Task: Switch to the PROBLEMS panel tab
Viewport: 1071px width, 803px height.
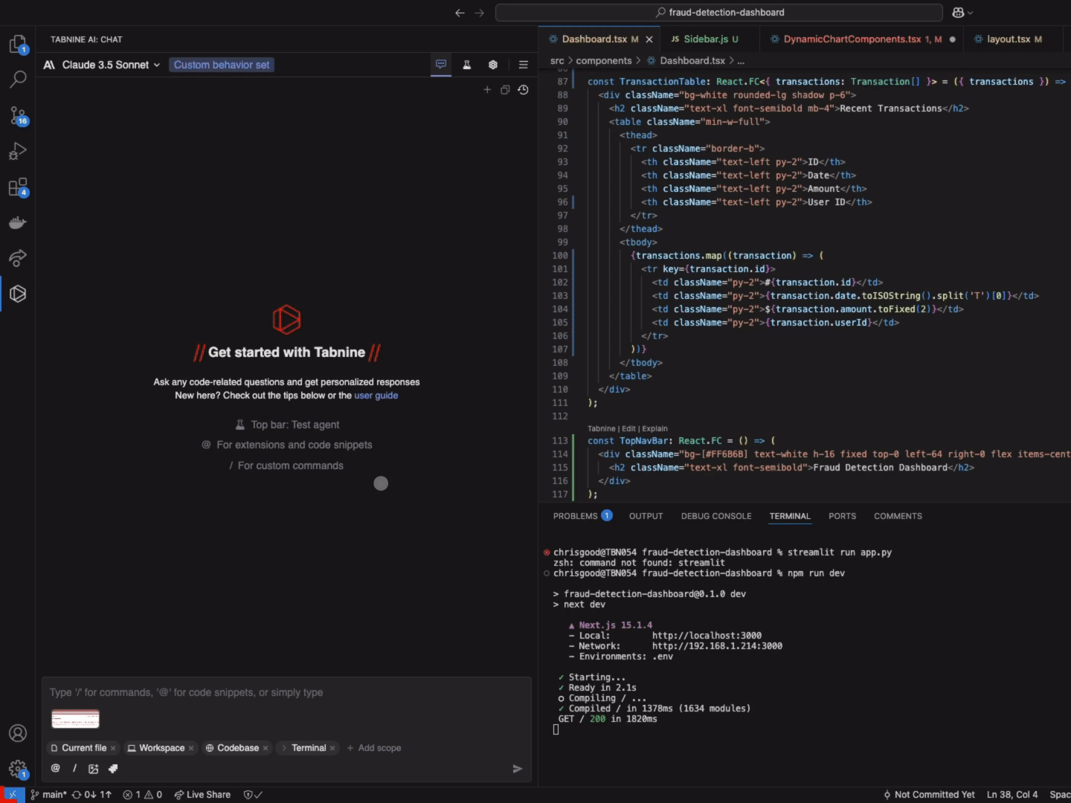Action: (x=576, y=516)
